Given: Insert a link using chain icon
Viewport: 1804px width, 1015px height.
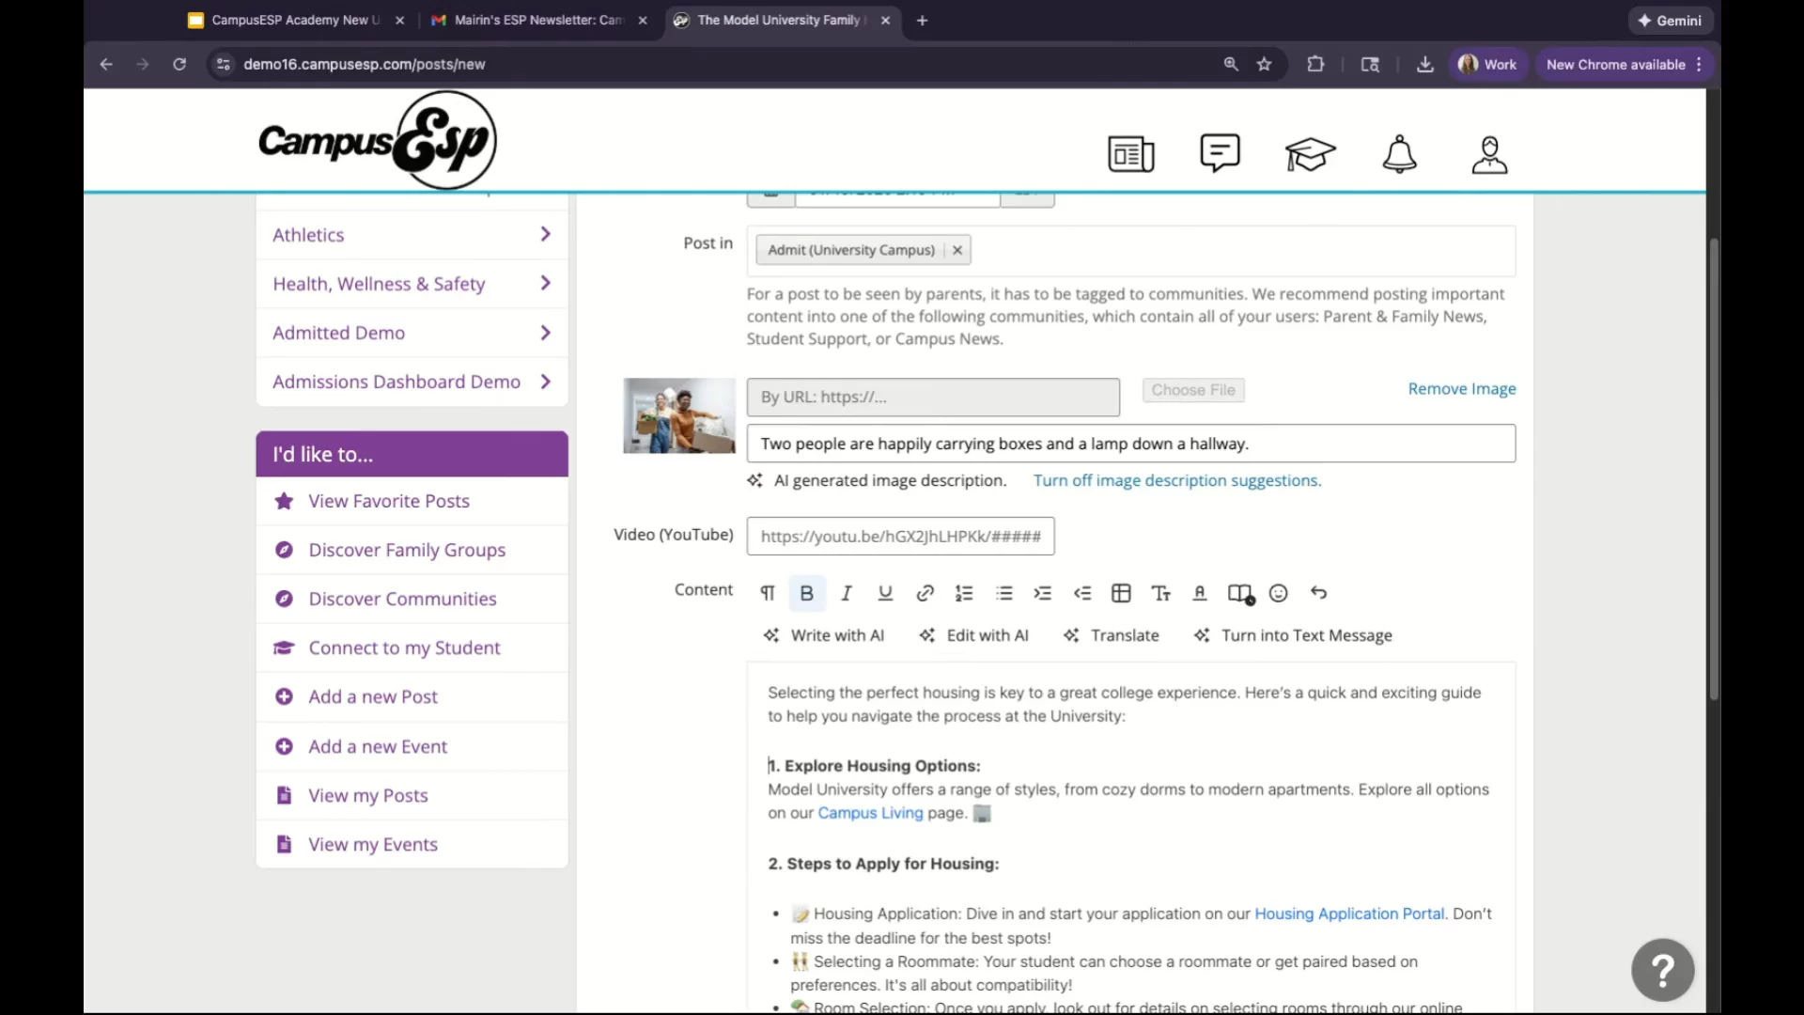Looking at the screenshot, I should [925, 593].
